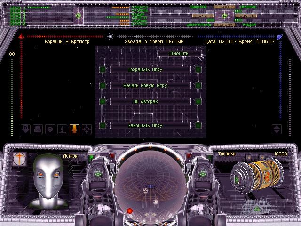Screen dimensions: 301x226
Task: Click the red horizontal arrow bar
Action: (65, 37)
